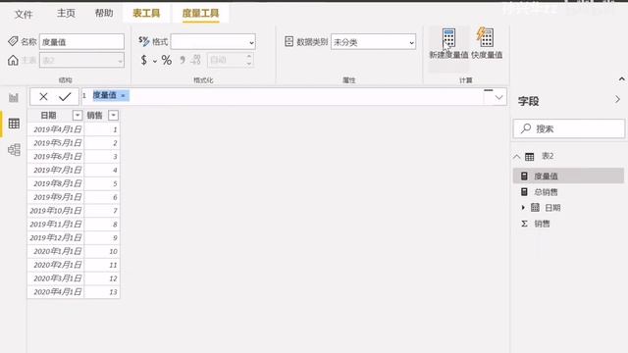Screen dimensions: 628x353
Task: Click the sales value 13 cell
Action: (102, 292)
